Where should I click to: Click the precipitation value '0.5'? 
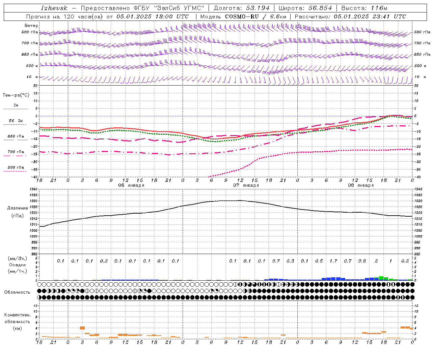point(319,261)
